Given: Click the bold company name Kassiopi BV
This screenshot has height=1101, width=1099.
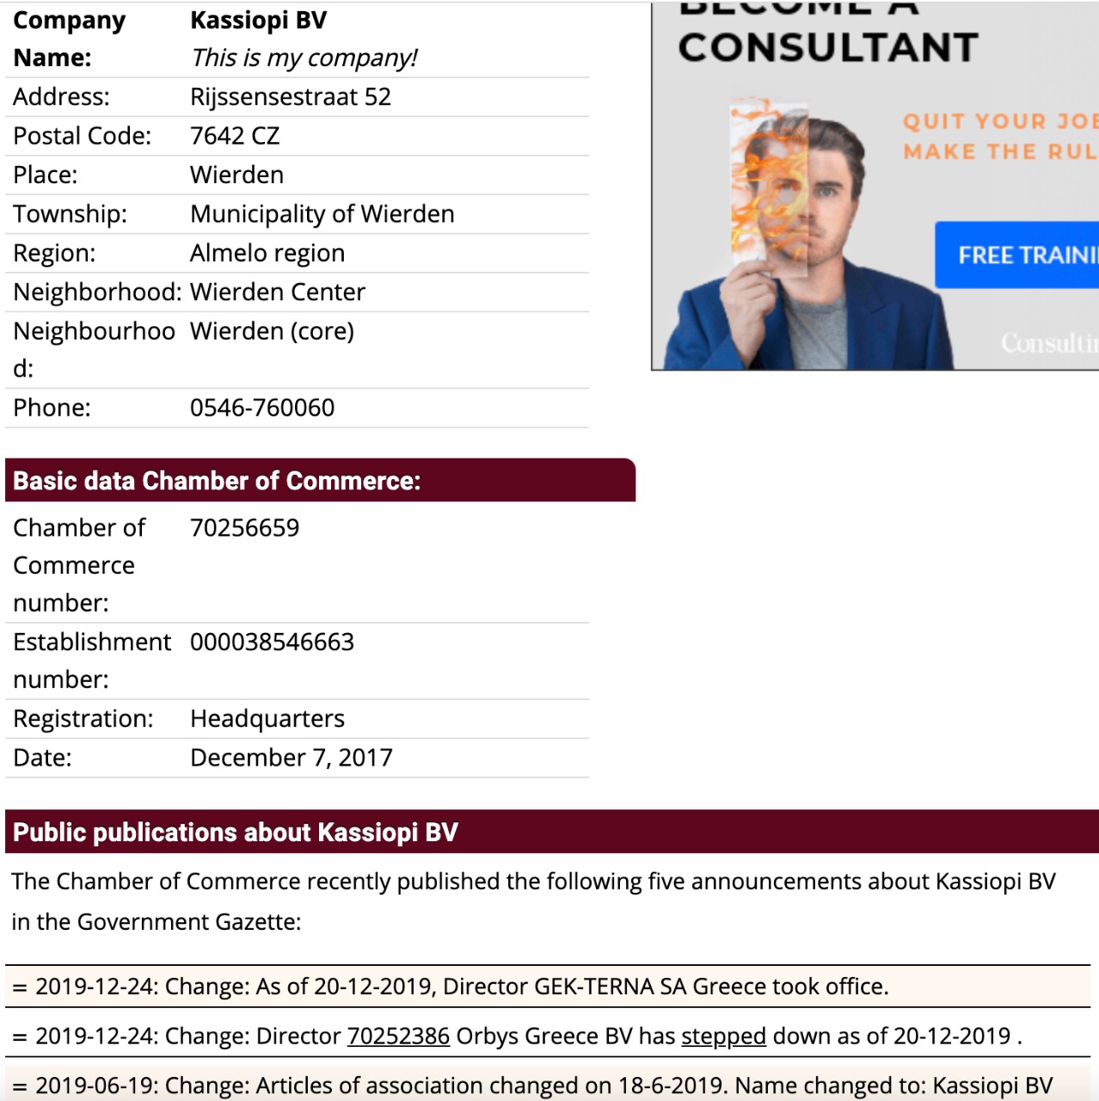Looking at the screenshot, I should click(x=258, y=20).
